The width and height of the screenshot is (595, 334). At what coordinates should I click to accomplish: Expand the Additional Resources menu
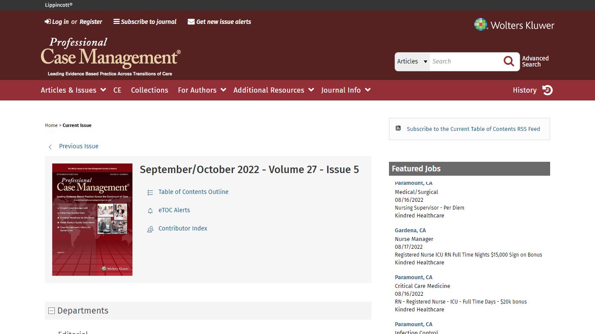point(274,90)
